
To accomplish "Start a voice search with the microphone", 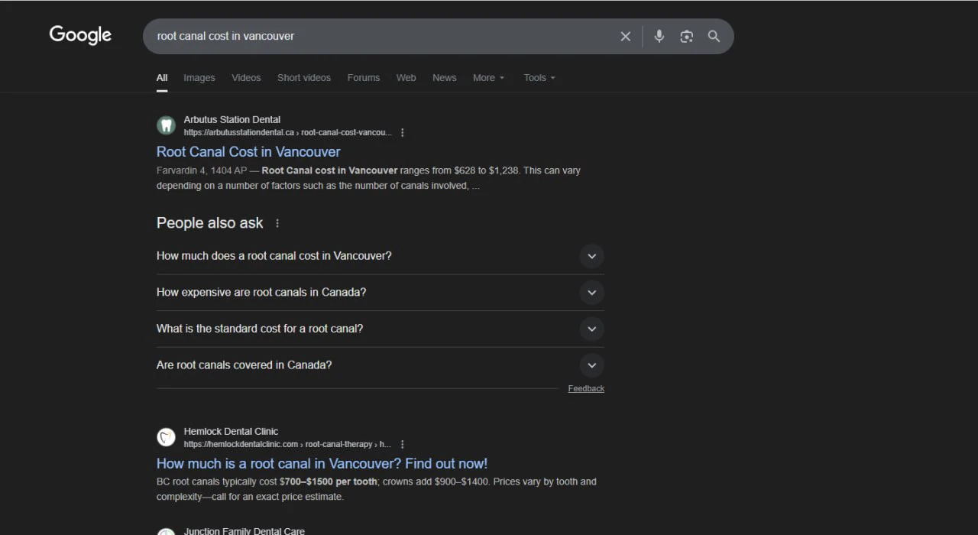I will (659, 36).
